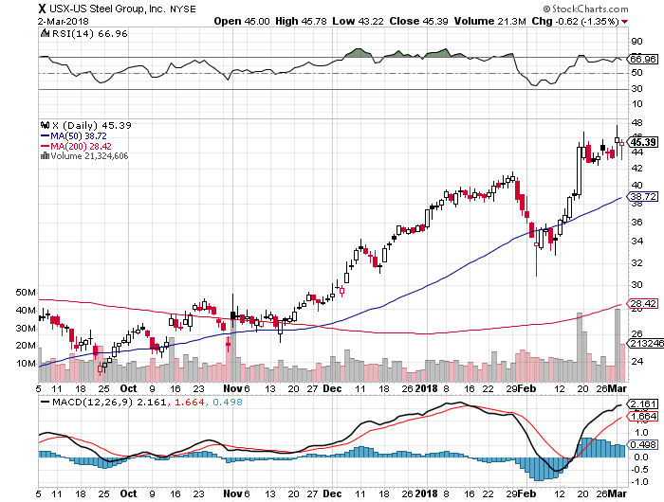Click the boxed 2.161 MACD axis tag
The width and height of the screenshot is (664, 502).
[x=643, y=403]
